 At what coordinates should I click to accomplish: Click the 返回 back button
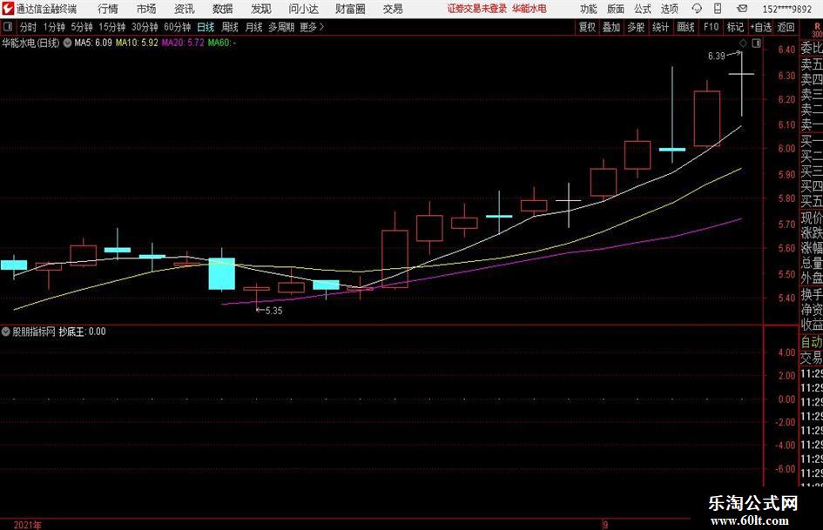pyautogui.click(x=786, y=27)
